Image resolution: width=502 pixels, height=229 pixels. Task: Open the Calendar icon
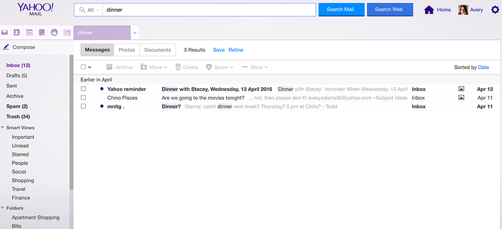pos(29,33)
